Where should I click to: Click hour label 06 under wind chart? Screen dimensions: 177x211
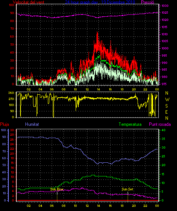pyautogui.click(x=52, y=89)
